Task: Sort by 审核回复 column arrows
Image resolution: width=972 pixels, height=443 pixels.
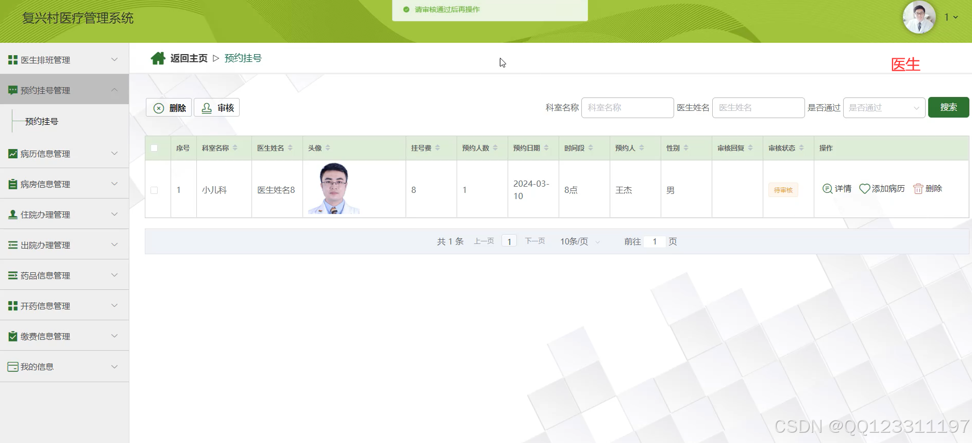Action: coord(750,148)
